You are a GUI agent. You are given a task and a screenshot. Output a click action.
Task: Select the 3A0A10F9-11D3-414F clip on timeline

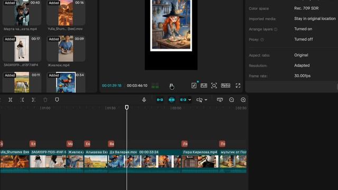click(48, 161)
